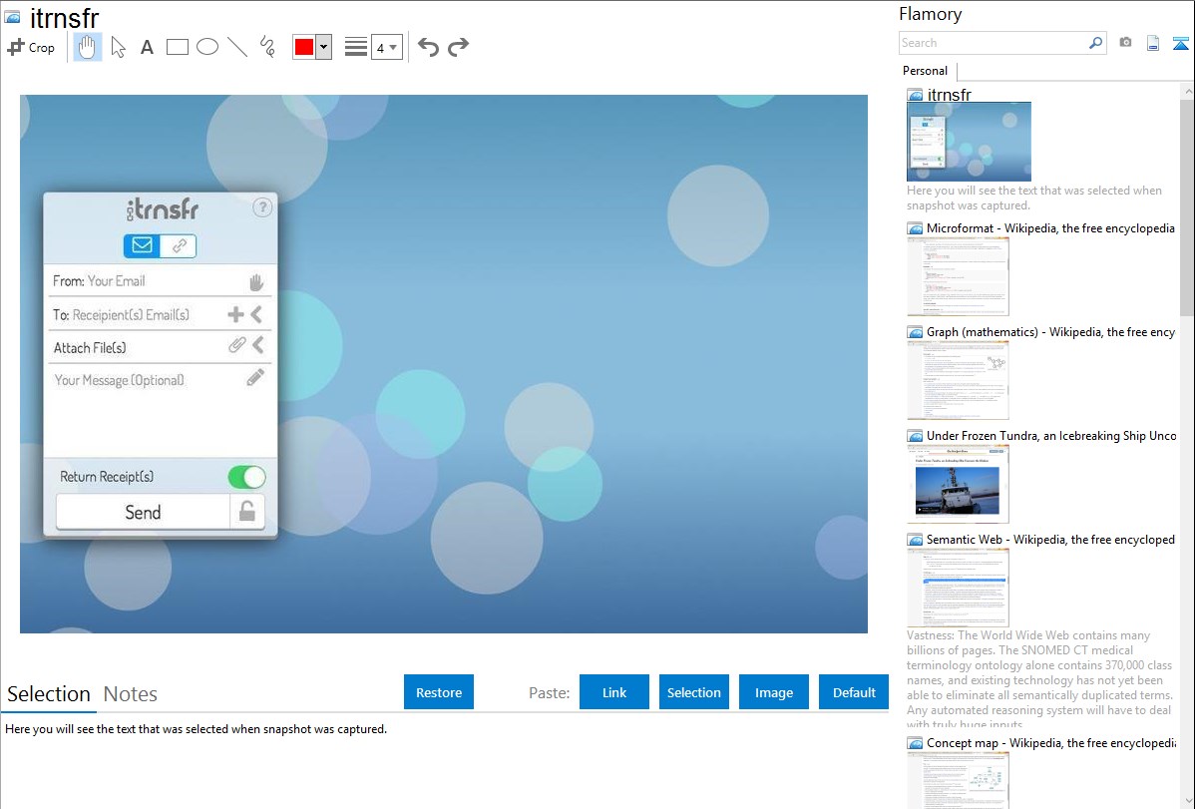The image size is (1195, 809).
Task: Click the Paste Link button
Action: click(614, 692)
